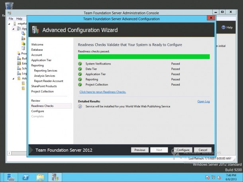Open Help in the Administration Console
This screenshot has height=182, width=243.
(x=227, y=27)
